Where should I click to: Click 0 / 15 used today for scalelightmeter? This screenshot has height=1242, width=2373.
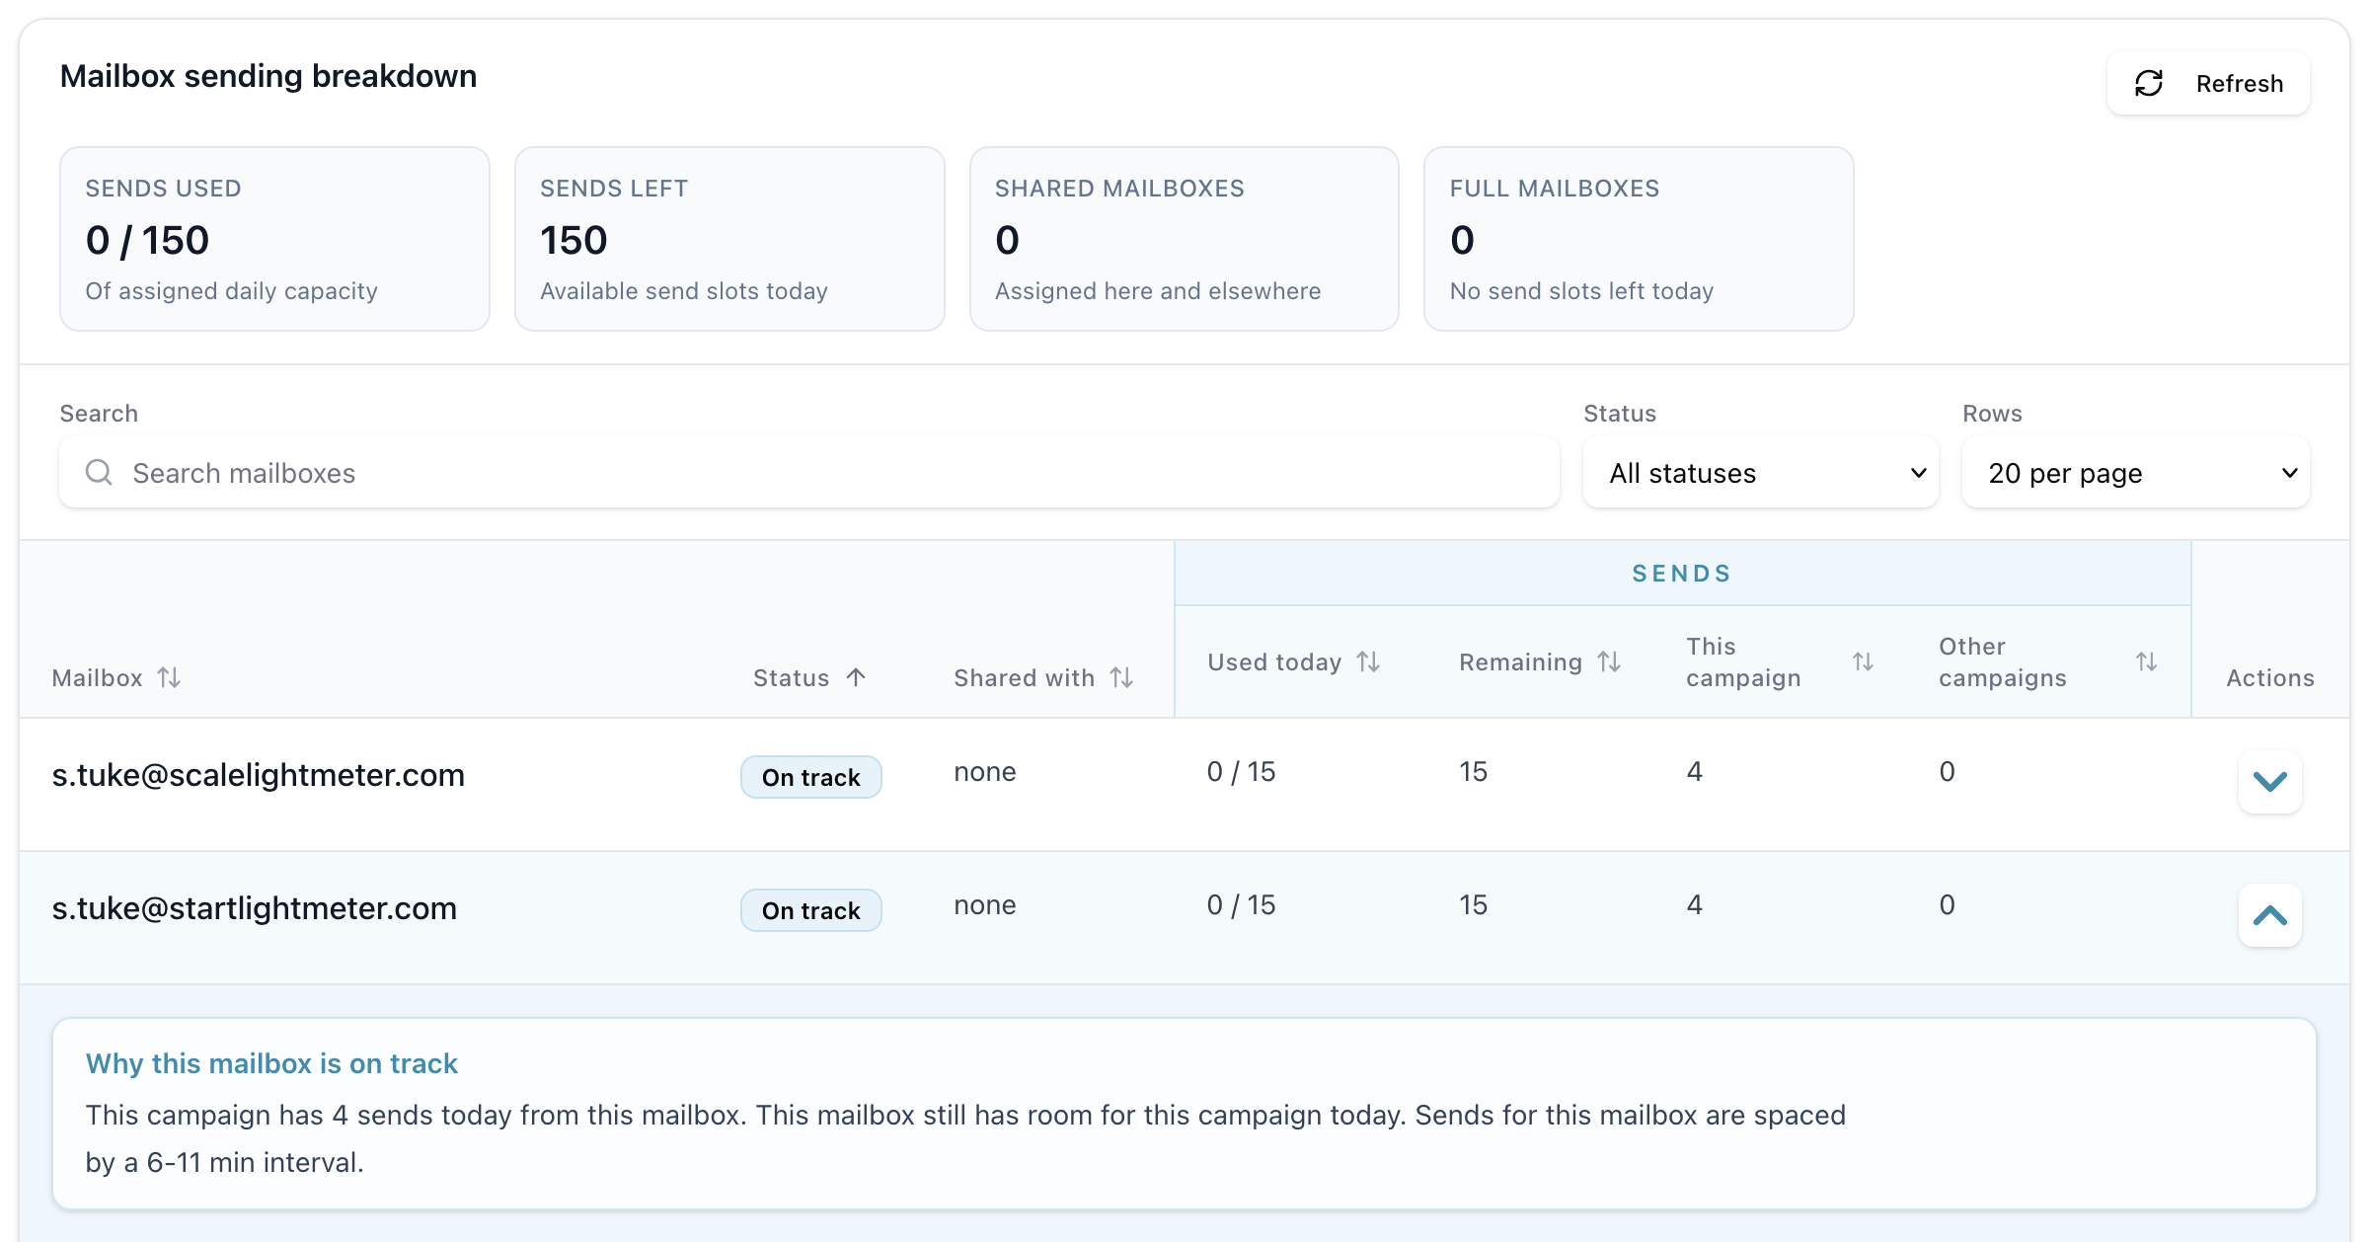(1241, 772)
